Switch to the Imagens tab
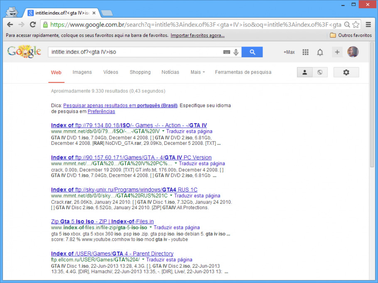Image resolution: width=378 pixels, height=283 pixels. [82, 72]
